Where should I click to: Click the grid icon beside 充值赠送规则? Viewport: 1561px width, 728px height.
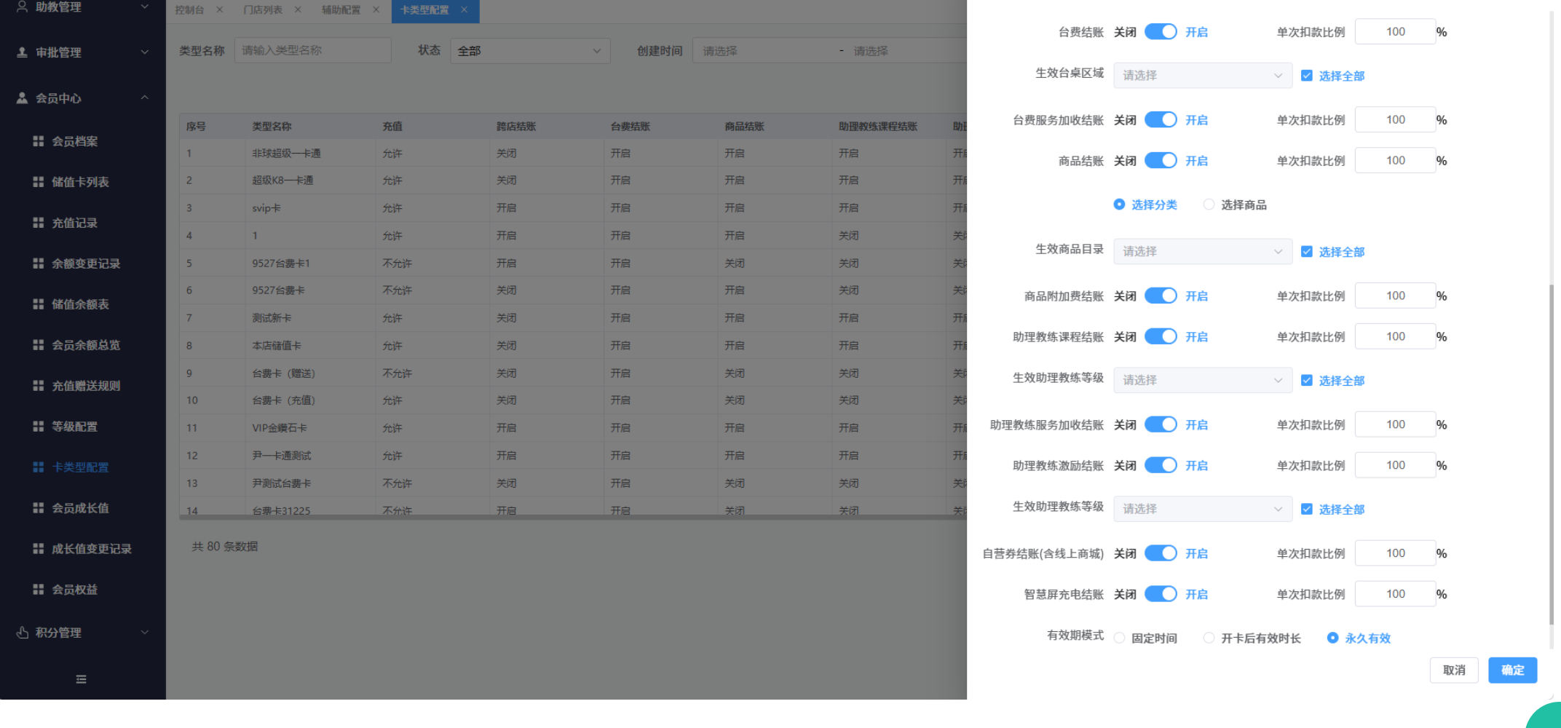(39, 386)
